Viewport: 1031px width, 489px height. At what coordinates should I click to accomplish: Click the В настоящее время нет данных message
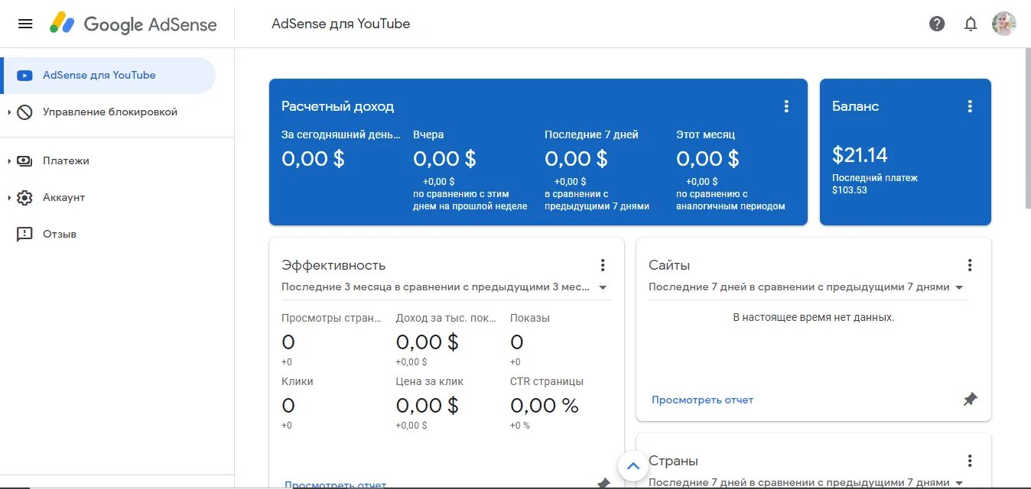(x=814, y=316)
